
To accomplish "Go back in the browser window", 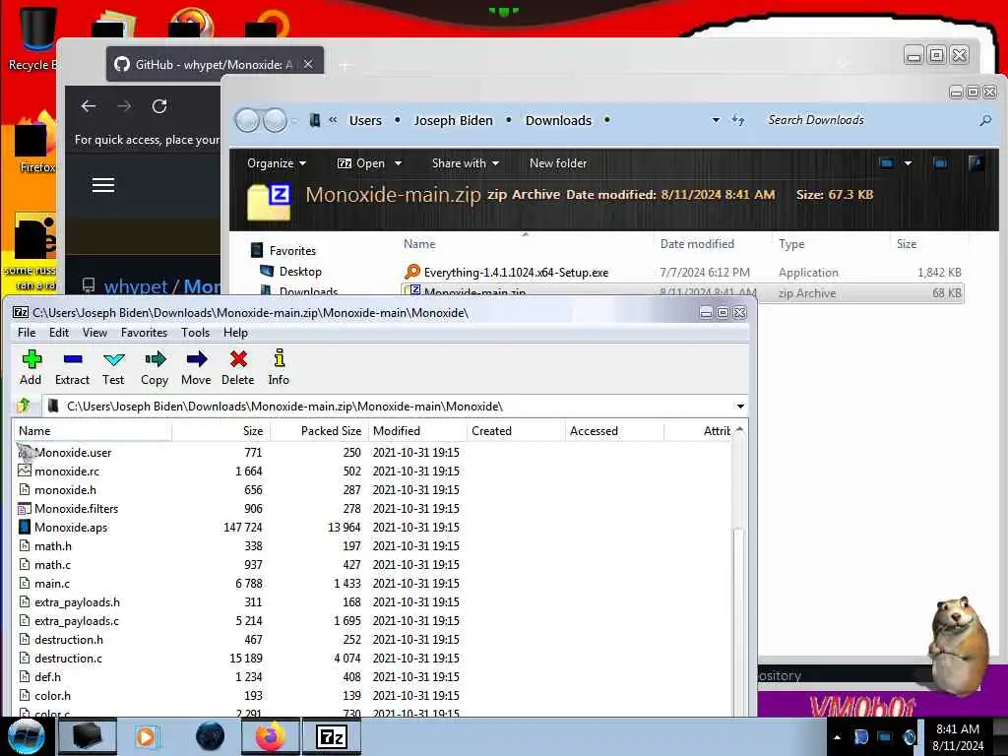I will pyautogui.click(x=89, y=106).
